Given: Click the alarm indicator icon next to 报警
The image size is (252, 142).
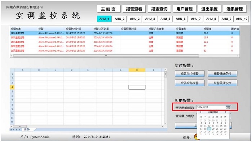Looking at the screenshot, I should pyautogui.click(x=196, y=137).
